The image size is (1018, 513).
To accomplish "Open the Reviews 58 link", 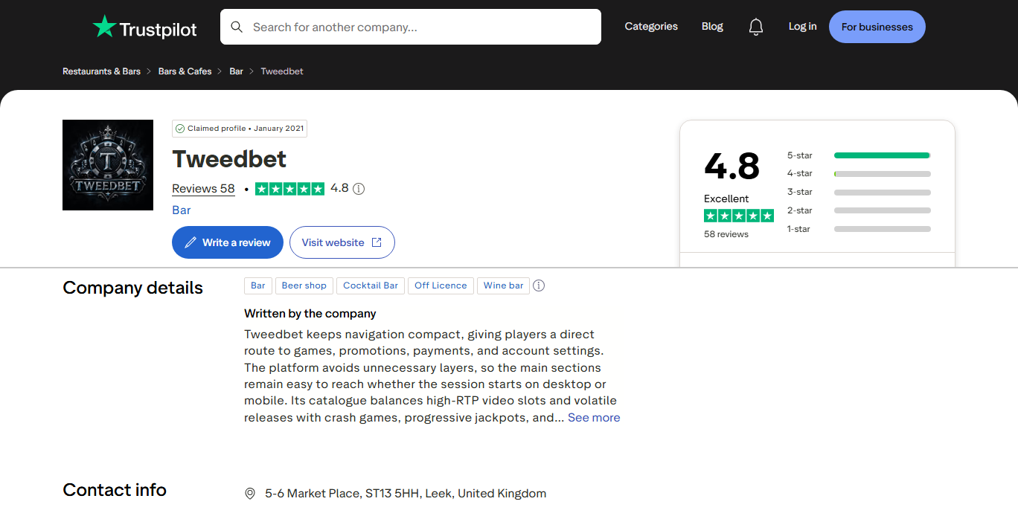I will coord(203,189).
